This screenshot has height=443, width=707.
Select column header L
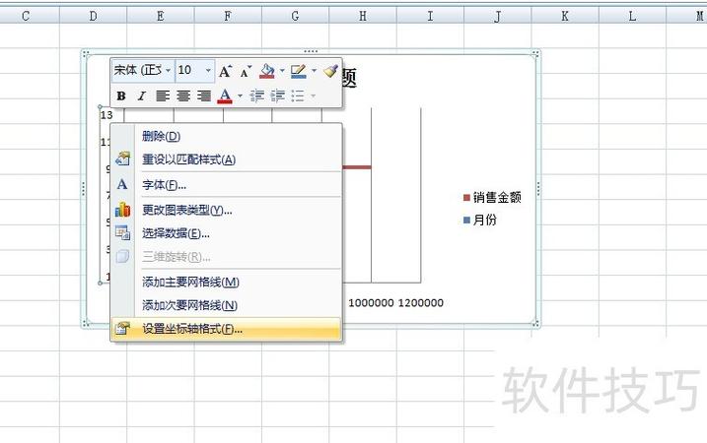click(x=632, y=16)
